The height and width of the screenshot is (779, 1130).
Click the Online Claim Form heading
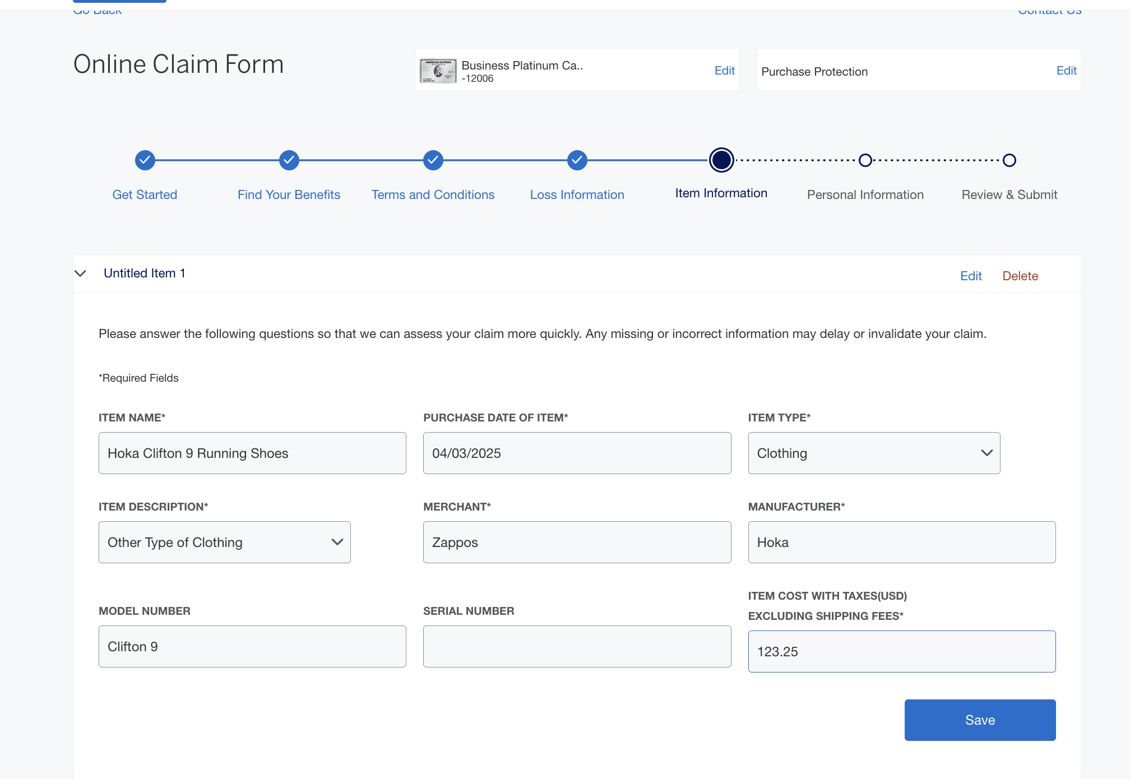[178, 64]
